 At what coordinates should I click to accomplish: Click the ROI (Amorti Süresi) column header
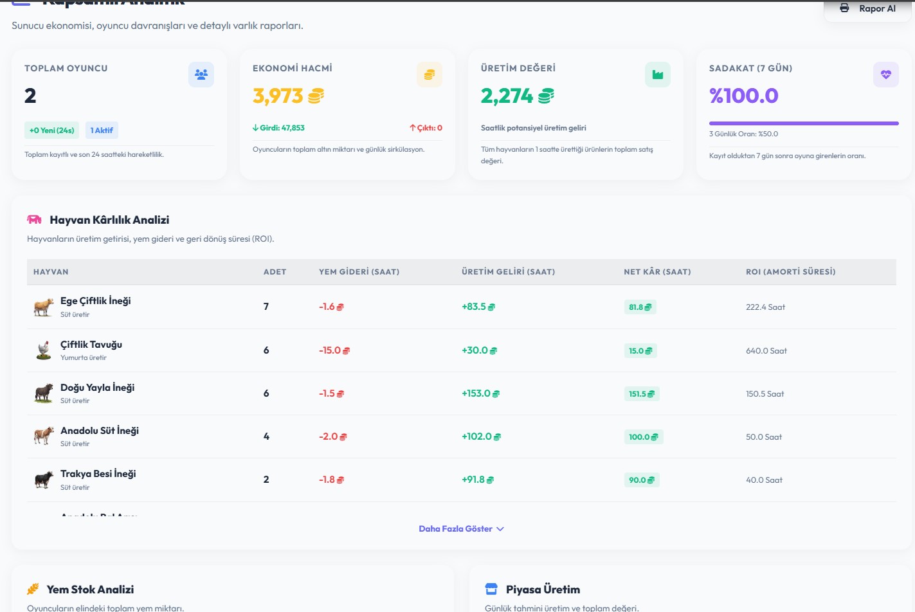(791, 272)
